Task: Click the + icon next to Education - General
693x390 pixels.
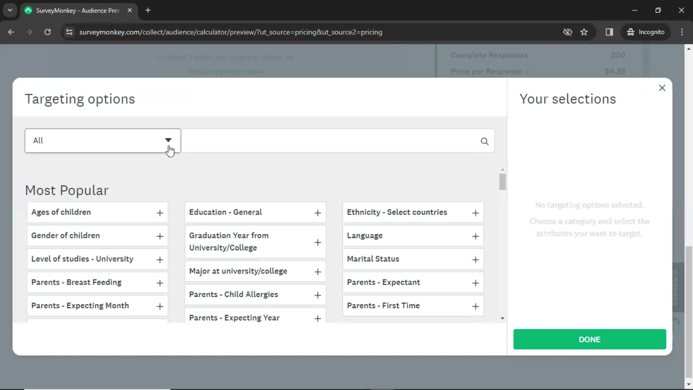Action: click(x=318, y=212)
